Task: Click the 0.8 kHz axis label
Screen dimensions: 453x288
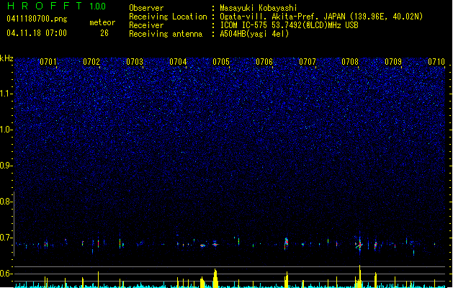Action: point(6,202)
